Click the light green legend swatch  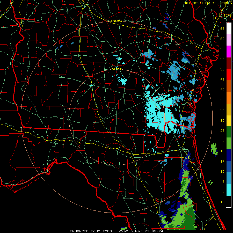(x=229, y=143)
